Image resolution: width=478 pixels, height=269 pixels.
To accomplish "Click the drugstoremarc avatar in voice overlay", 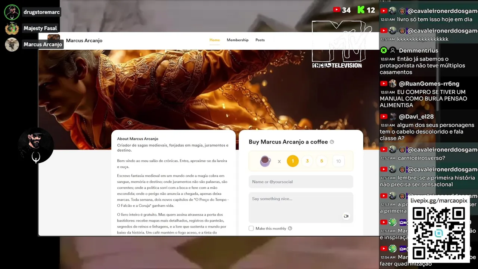I will point(12,12).
